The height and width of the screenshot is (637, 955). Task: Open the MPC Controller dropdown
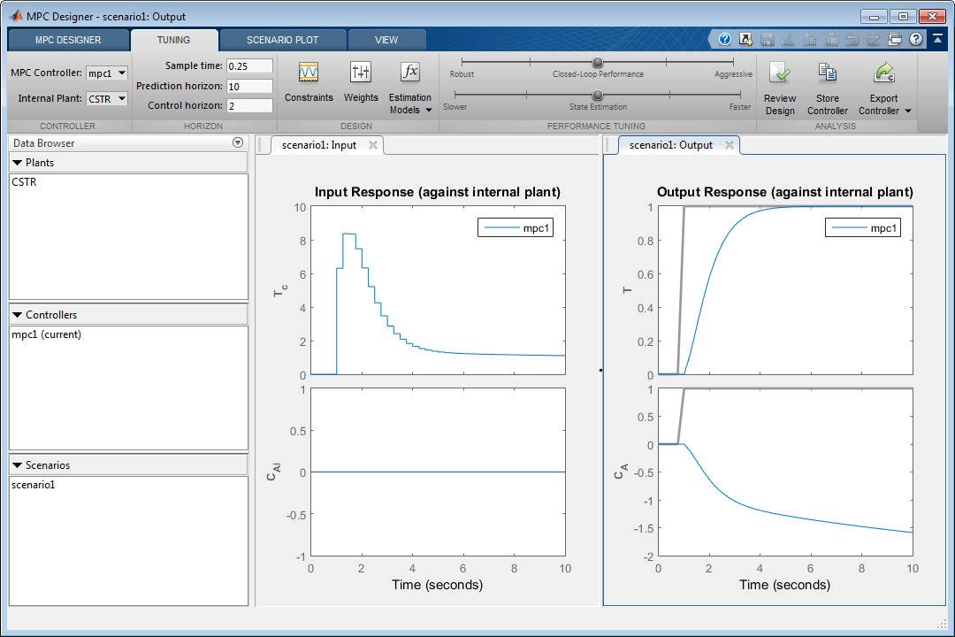coord(107,73)
